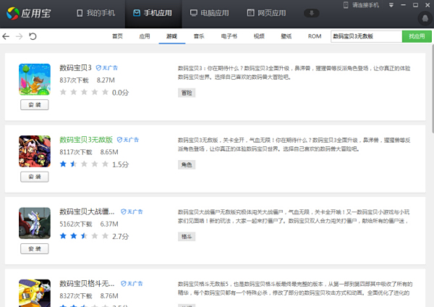This screenshot has width=434, height=307.
Task: Click the 1.5分 star rating
Action: [94, 164]
